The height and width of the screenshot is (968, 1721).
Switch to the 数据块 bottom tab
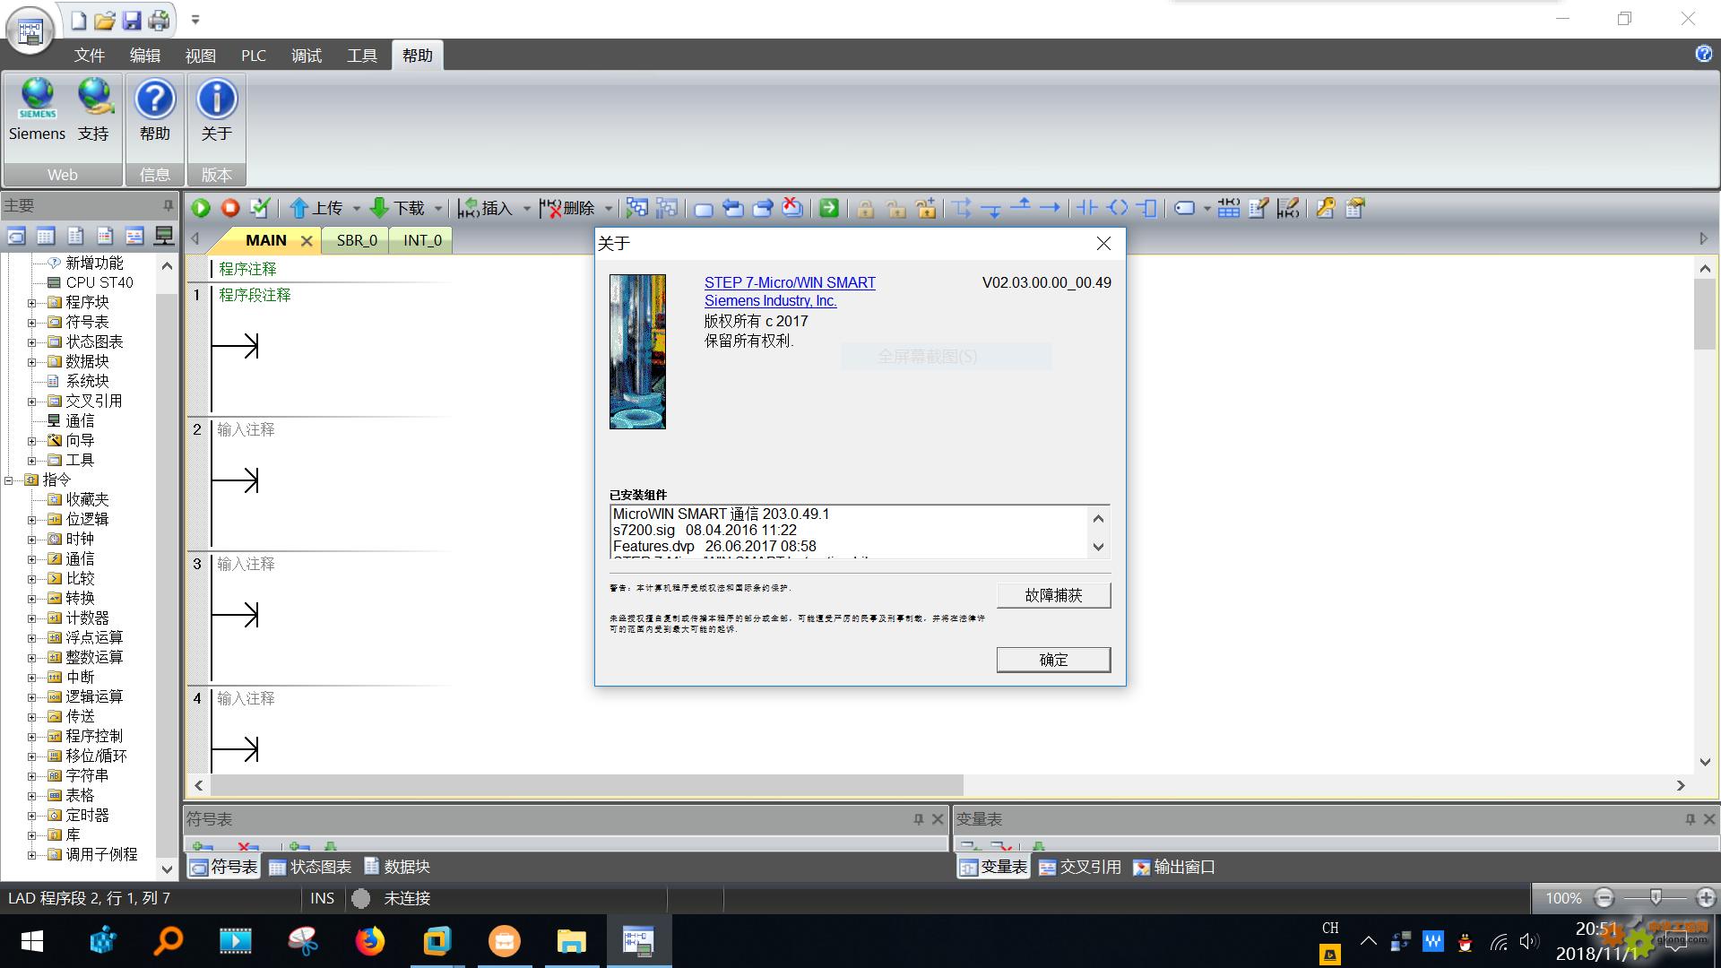[x=397, y=867]
